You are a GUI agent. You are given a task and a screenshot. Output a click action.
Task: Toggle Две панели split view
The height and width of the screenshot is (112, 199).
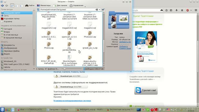60,6
